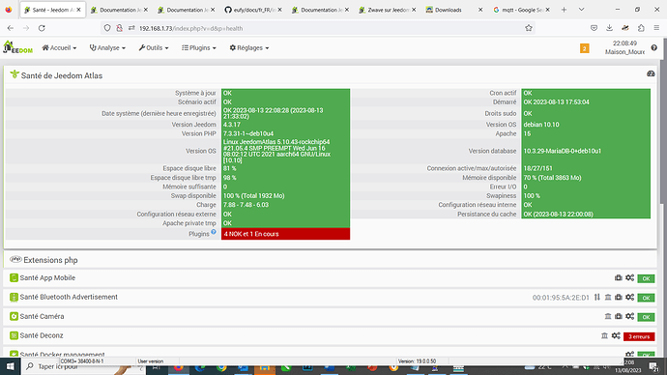667x375 pixels.
Task: Open the Accueil dropdown menu
Action: pos(59,48)
